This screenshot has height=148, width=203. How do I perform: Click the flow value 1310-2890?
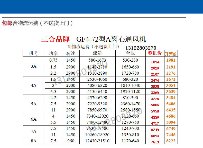[97, 73]
